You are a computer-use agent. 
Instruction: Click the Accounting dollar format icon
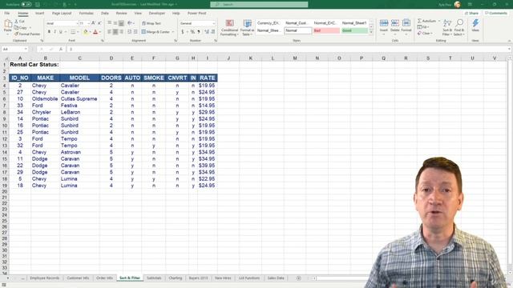click(182, 32)
